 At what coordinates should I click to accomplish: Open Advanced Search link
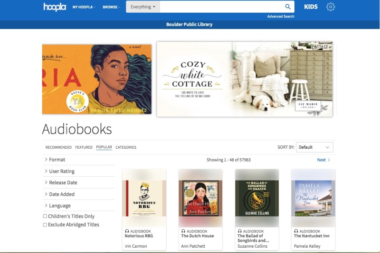(281, 17)
